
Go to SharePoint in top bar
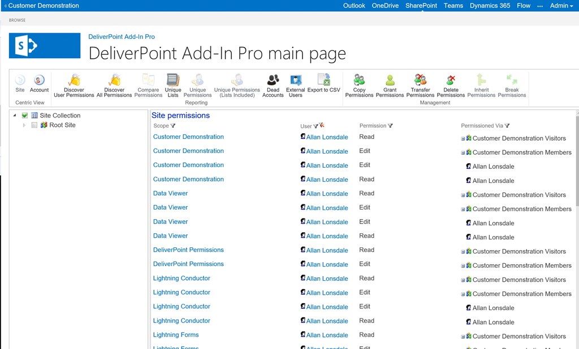point(421,6)
